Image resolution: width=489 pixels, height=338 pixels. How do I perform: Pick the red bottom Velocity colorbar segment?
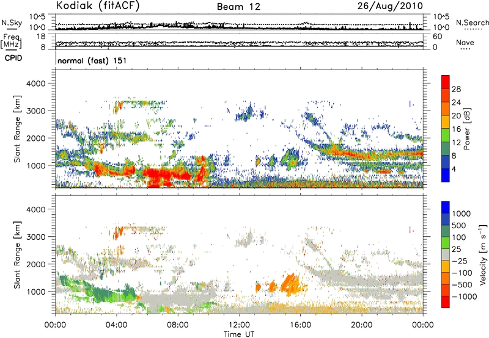click(446, 302)
